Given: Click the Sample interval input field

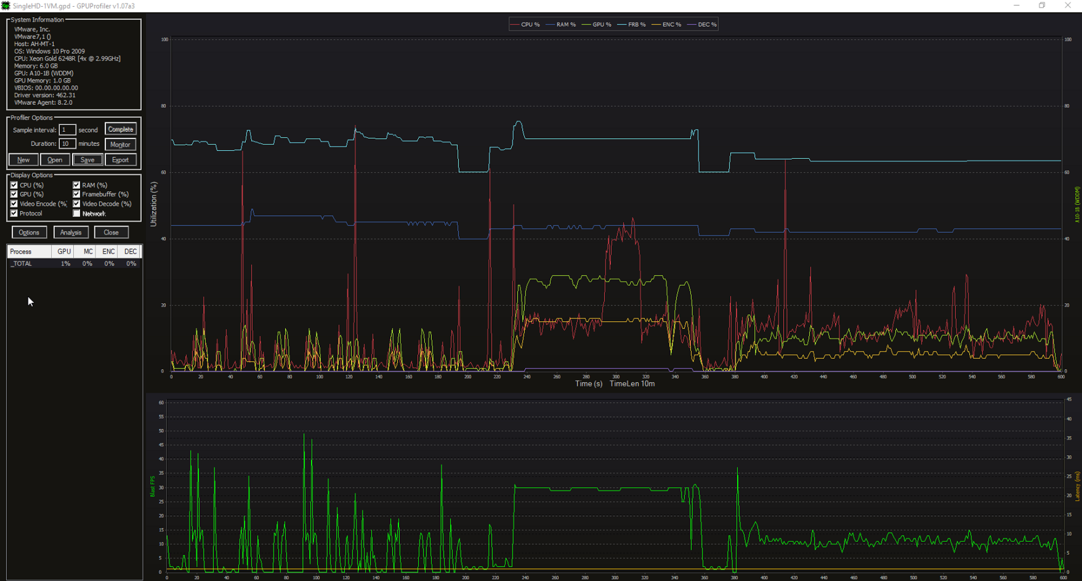Looking at the screenshot, I should [68, 129].
